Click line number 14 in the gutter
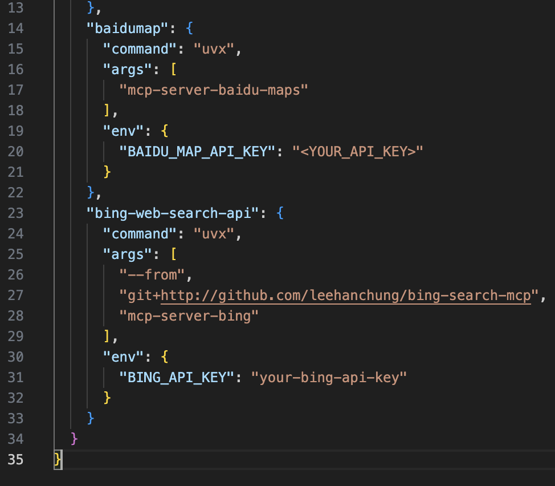The image size is (555, 486). pos(15,29)
